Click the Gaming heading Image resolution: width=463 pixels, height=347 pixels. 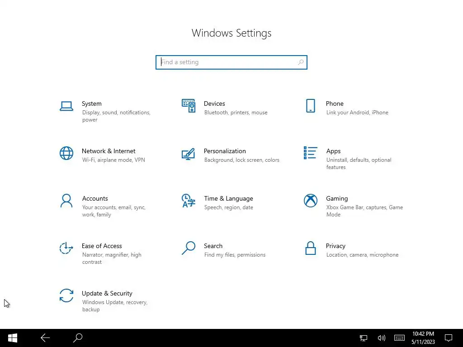point(337,199)
